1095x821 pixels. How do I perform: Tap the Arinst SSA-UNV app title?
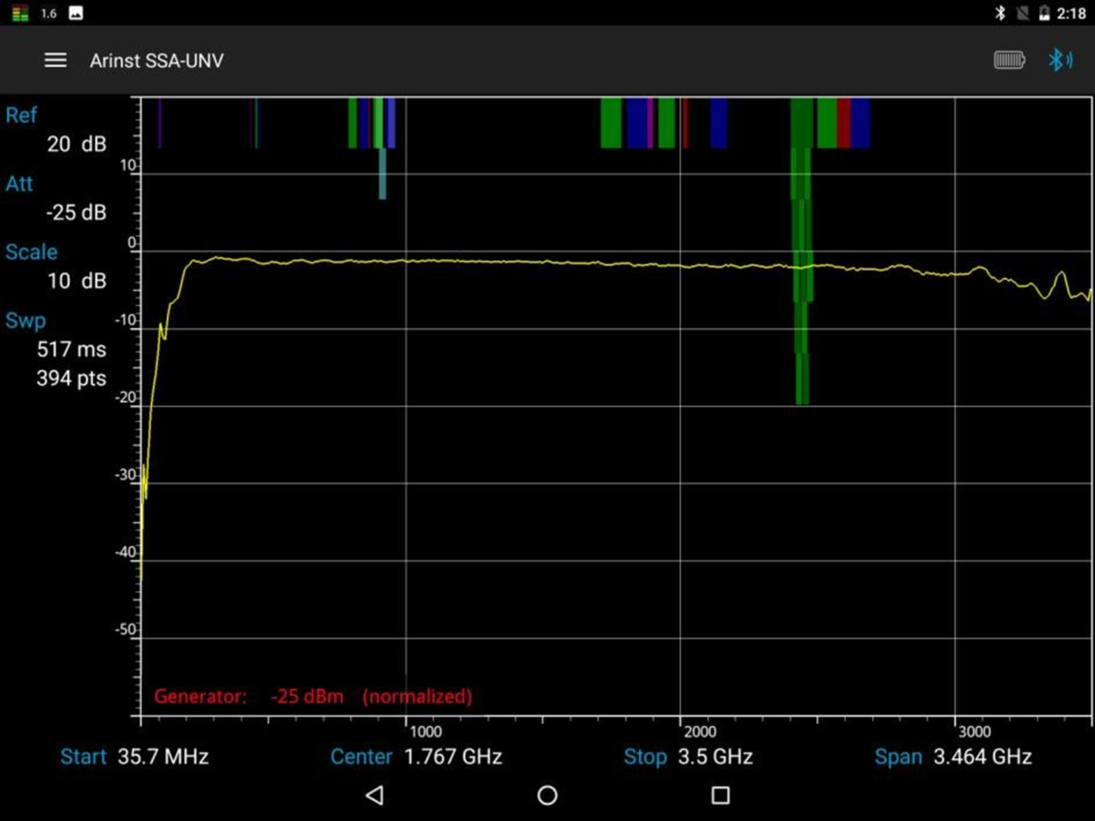point(157,61)
